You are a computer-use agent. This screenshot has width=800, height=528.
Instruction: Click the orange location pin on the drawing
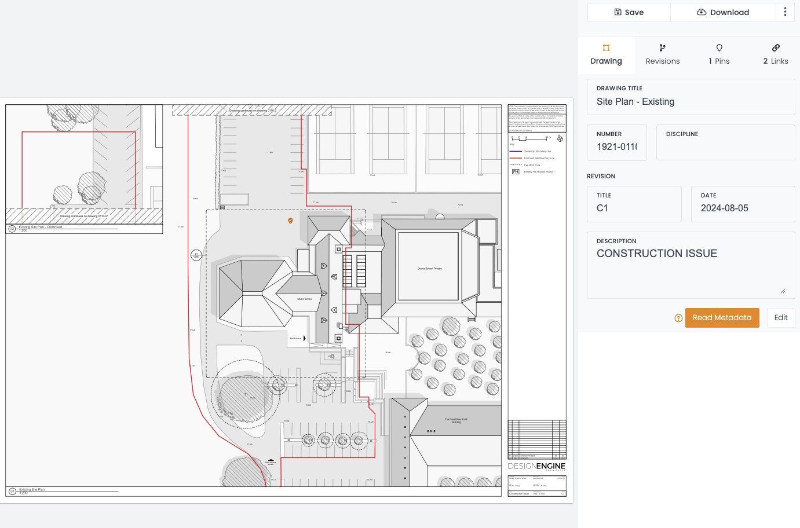290,221
